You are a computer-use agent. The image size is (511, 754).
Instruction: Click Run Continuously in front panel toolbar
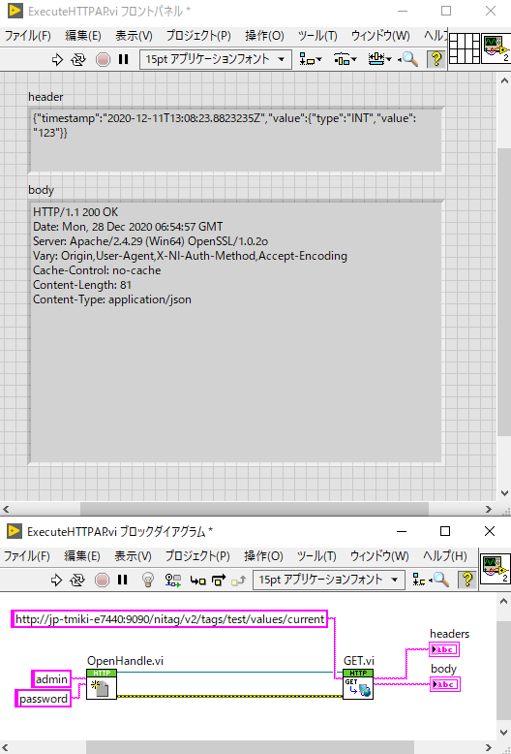click(78, 60)
